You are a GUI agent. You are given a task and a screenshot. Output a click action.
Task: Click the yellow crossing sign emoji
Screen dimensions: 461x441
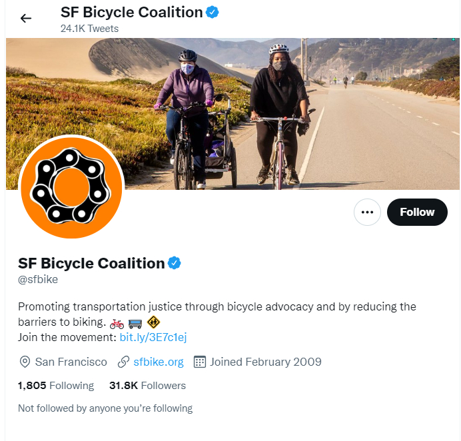point(154,323)
